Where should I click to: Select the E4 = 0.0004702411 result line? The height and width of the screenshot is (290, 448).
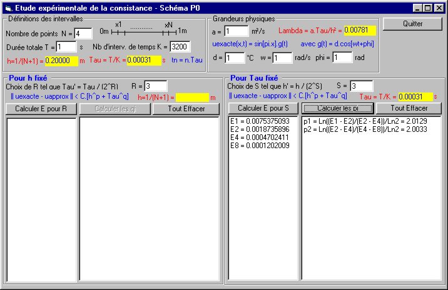[x=260, y=137]
